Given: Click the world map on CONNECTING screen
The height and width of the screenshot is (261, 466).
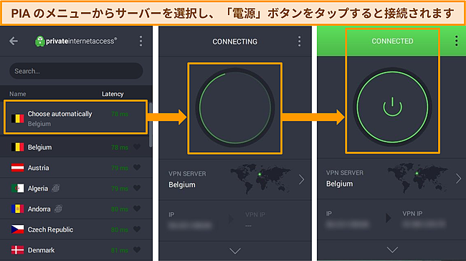Looking at the screenshot, I should [261, 179].
